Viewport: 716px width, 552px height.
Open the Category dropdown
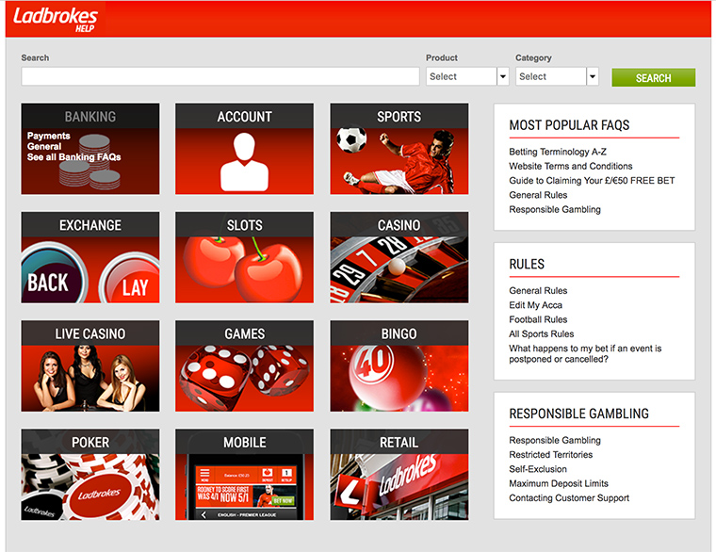coord(557,76)
